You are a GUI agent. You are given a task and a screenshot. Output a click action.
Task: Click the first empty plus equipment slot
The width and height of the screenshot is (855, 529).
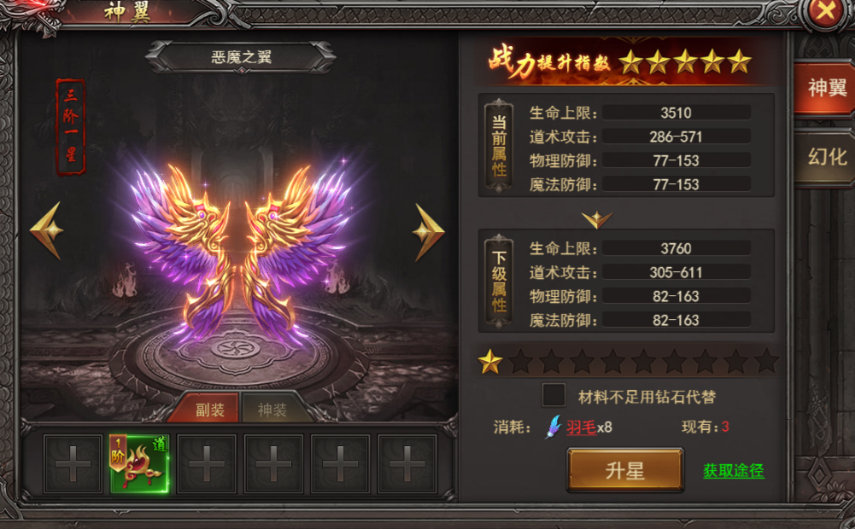(73, 464)
